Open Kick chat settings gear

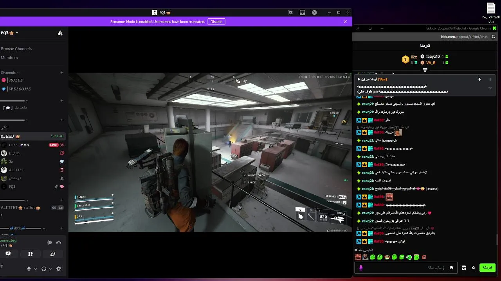(x=473, y=268)
